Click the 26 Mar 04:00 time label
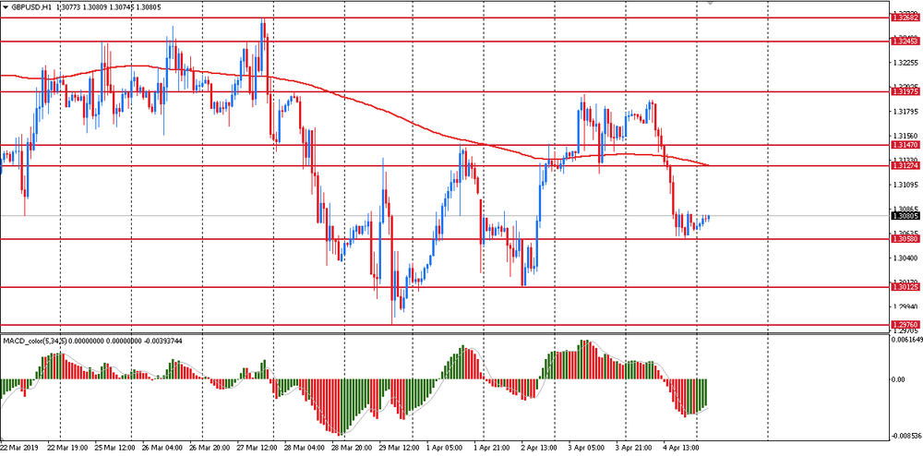This screenshot has height=456, width=923. pyautogui.click(x=163, y=448)
